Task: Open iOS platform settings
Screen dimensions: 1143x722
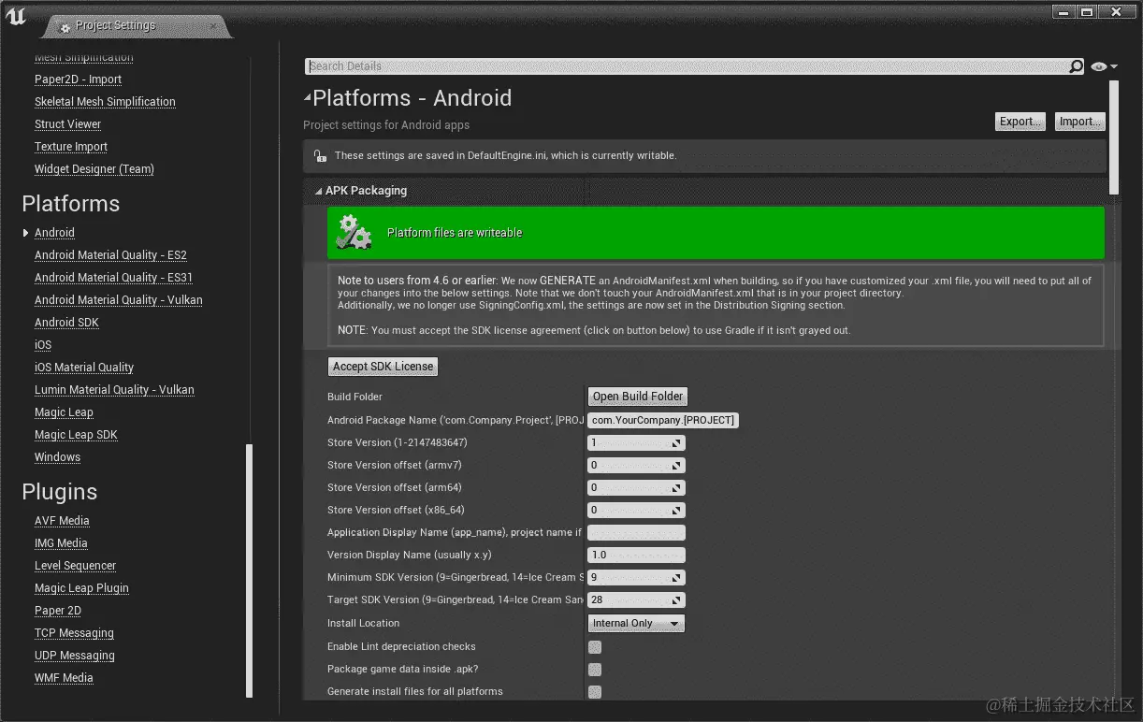Action: pos(43,345)
